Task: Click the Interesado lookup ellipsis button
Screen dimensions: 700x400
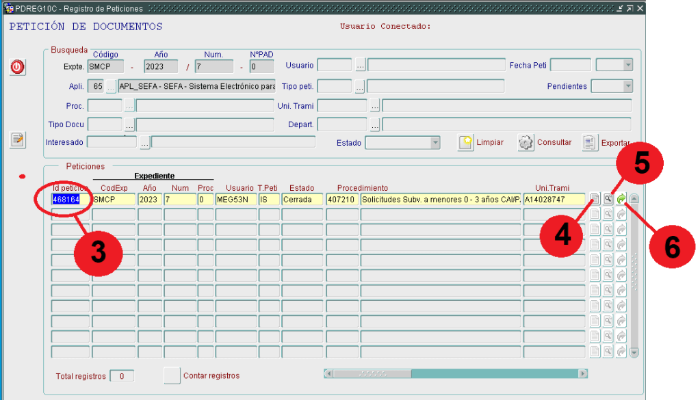Action: click(x=144, y=143)
